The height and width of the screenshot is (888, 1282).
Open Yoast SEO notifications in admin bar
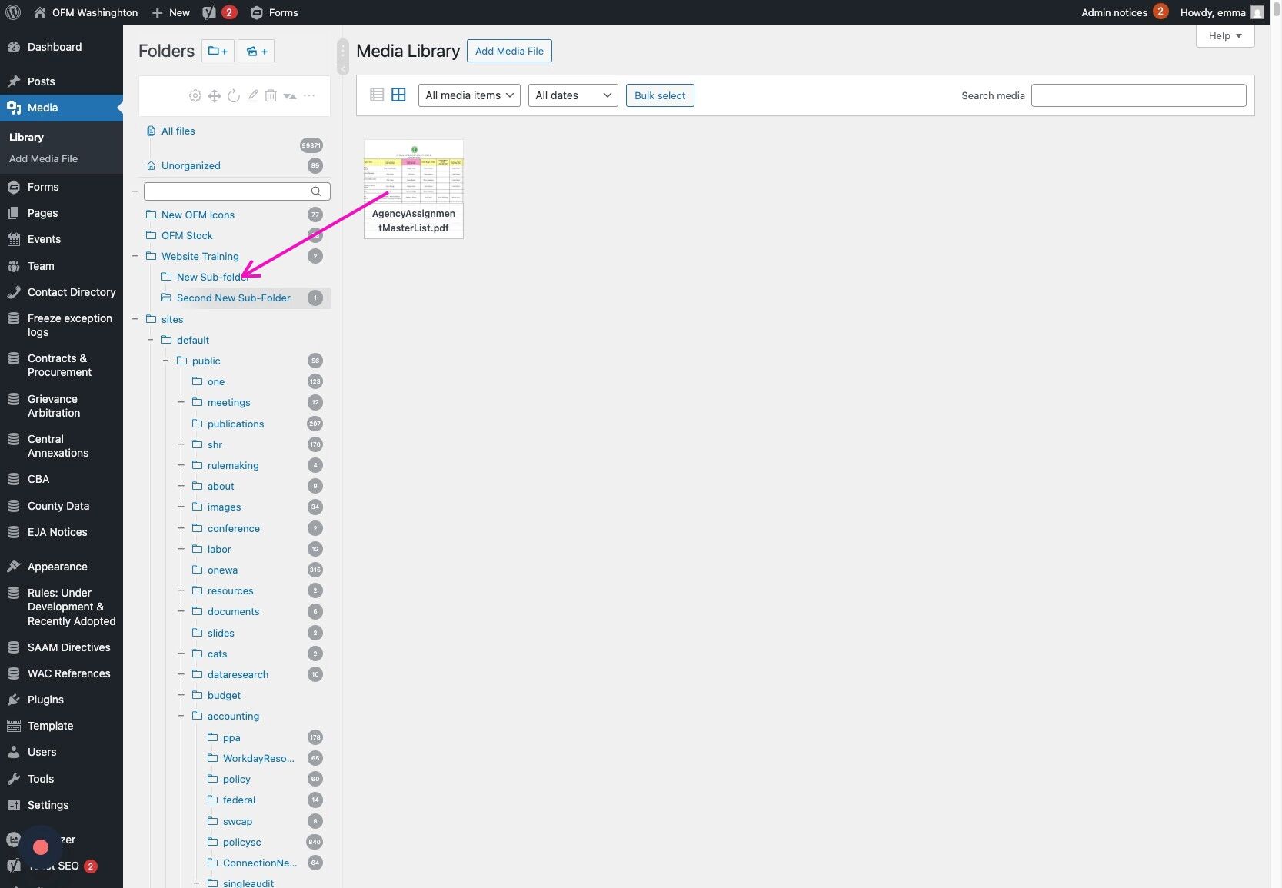(x=219, y=12)
